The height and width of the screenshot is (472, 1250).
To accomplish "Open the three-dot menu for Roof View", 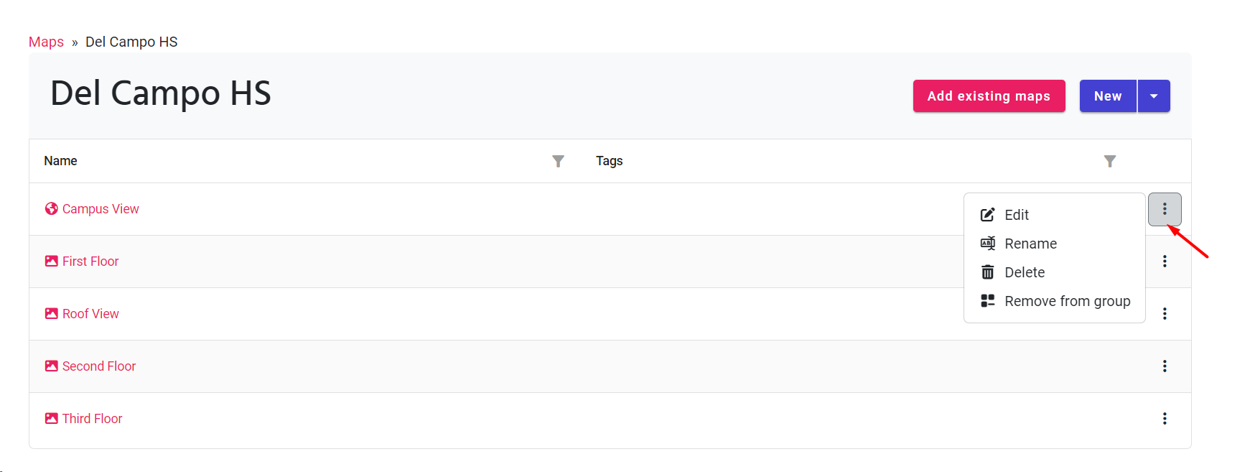I will coord(1164,314).
